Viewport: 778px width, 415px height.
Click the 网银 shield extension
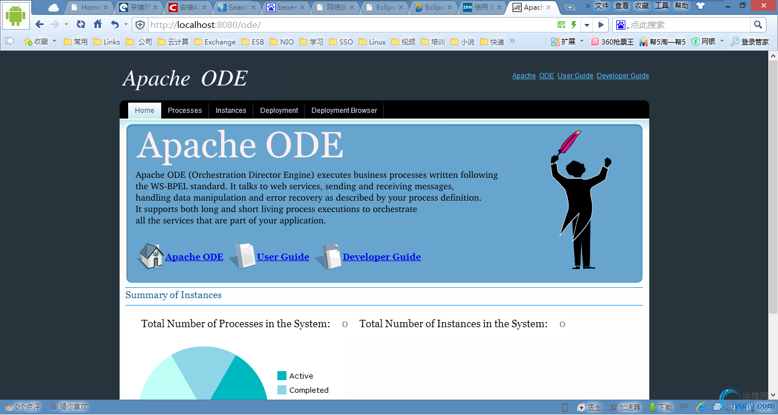click(x=703, y=42)
